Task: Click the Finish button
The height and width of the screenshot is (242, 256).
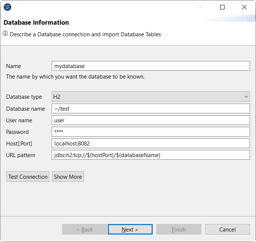Action: tap(179, 229)
